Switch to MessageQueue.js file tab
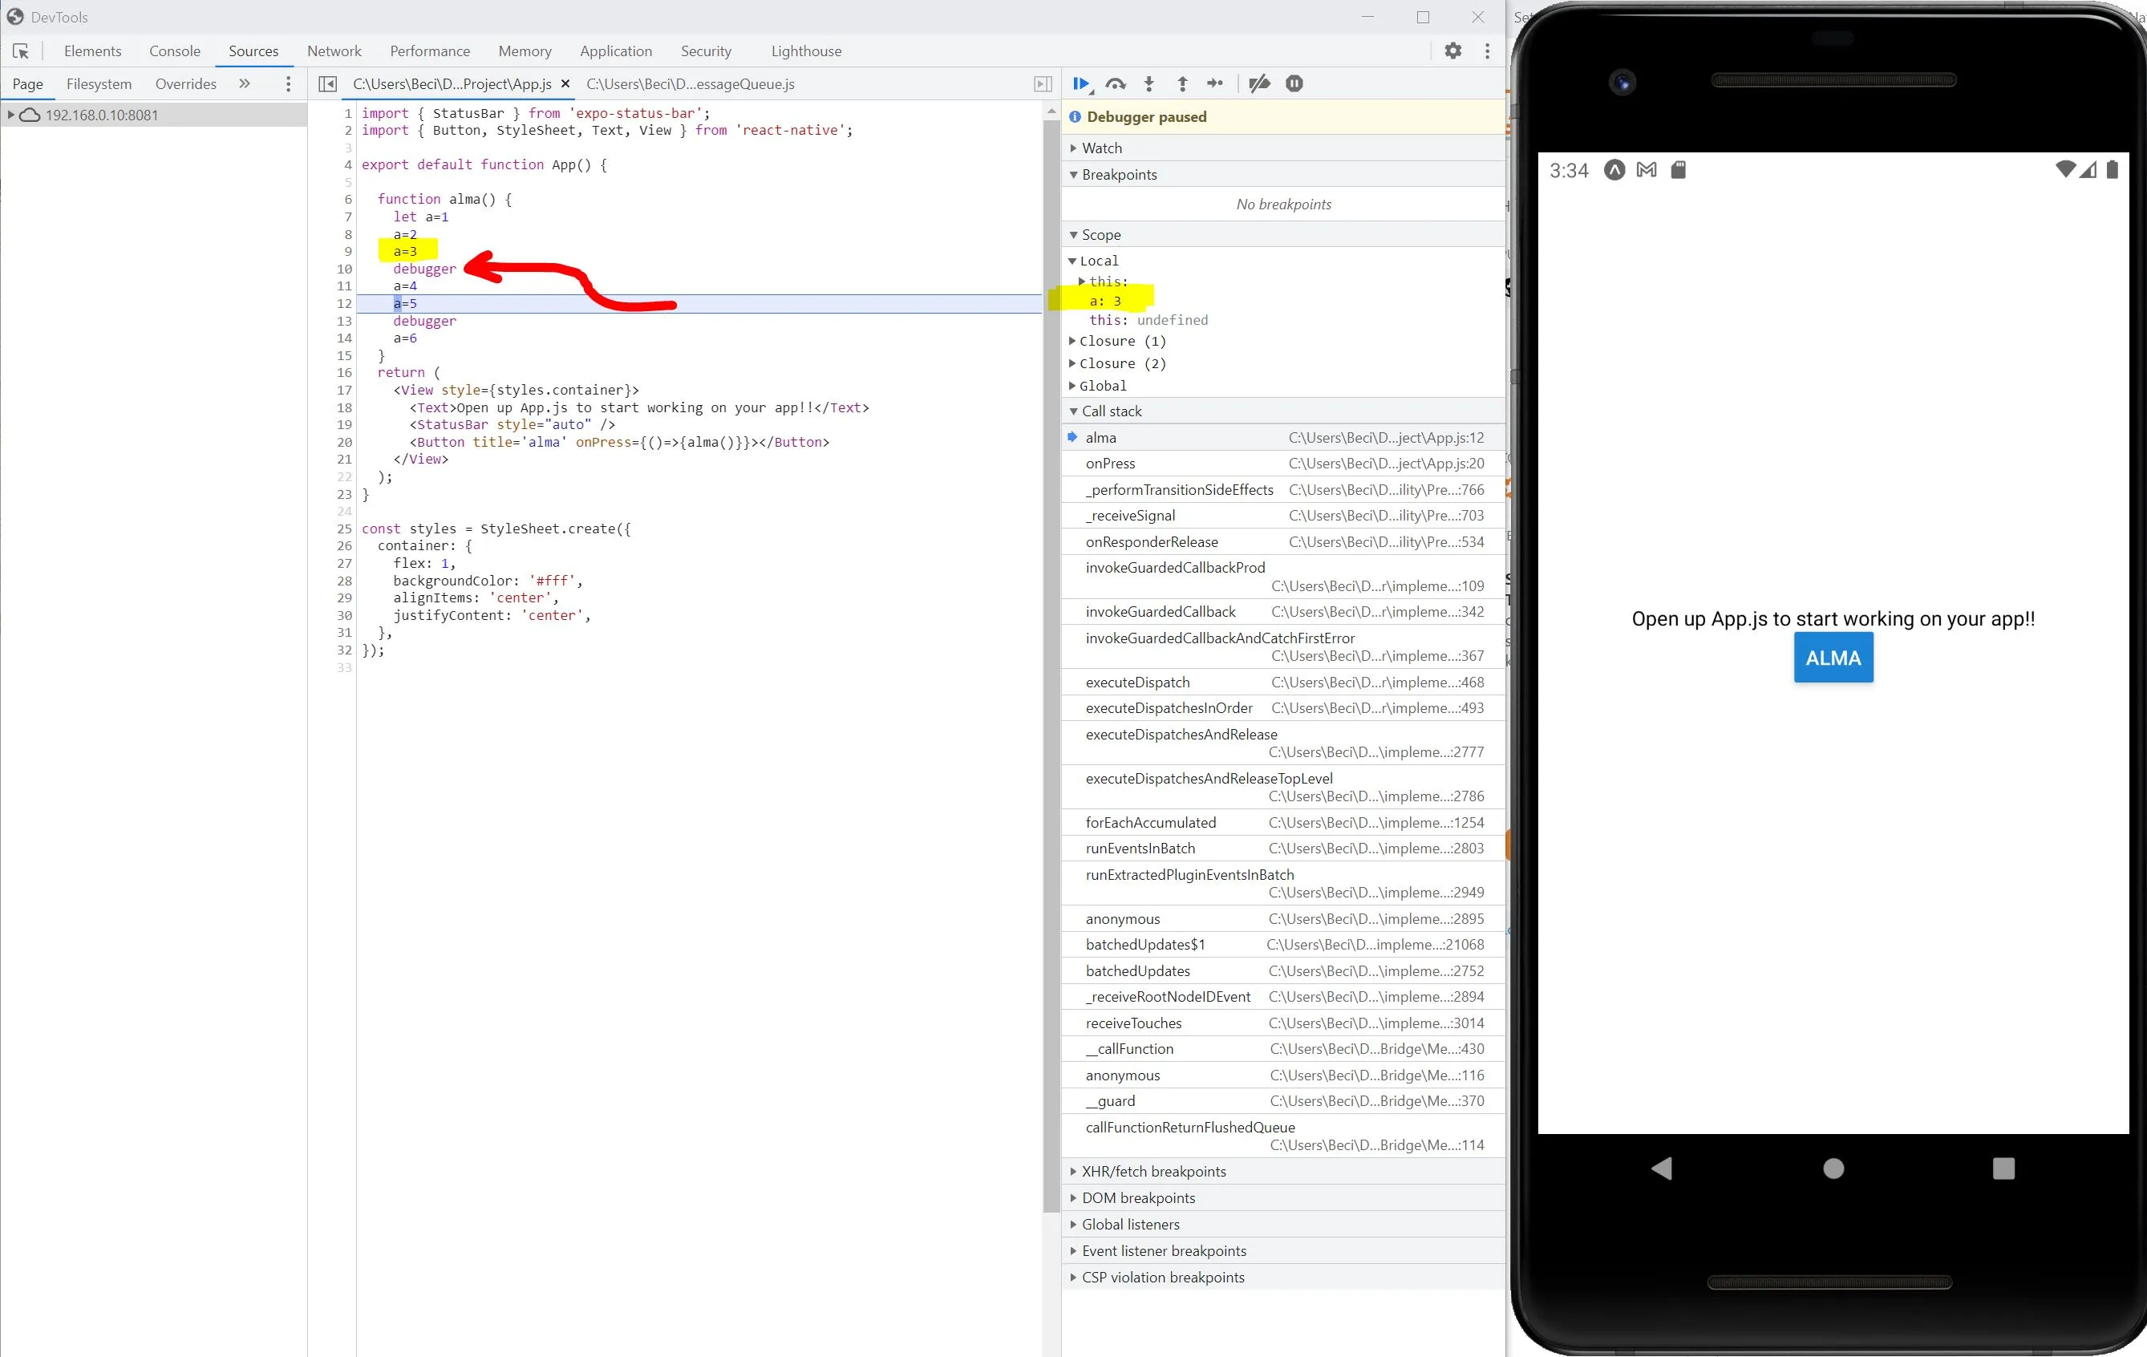This screenshot has height=1357, width=2147. 690,83
